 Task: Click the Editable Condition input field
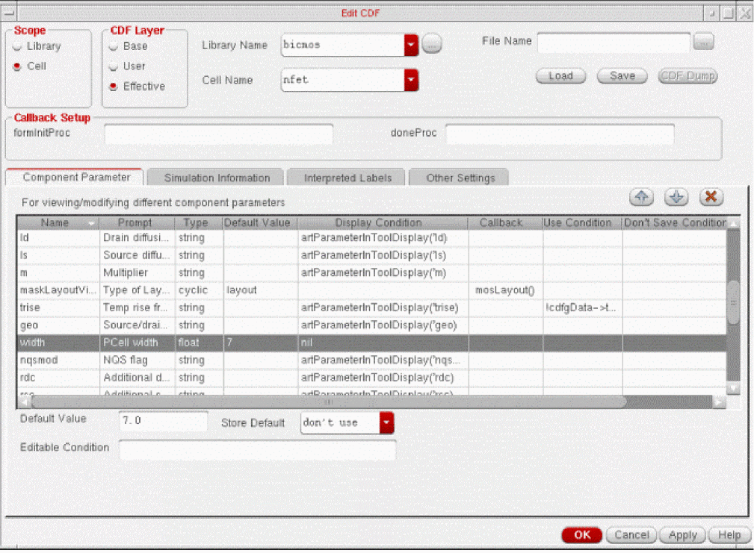(257, 449)
